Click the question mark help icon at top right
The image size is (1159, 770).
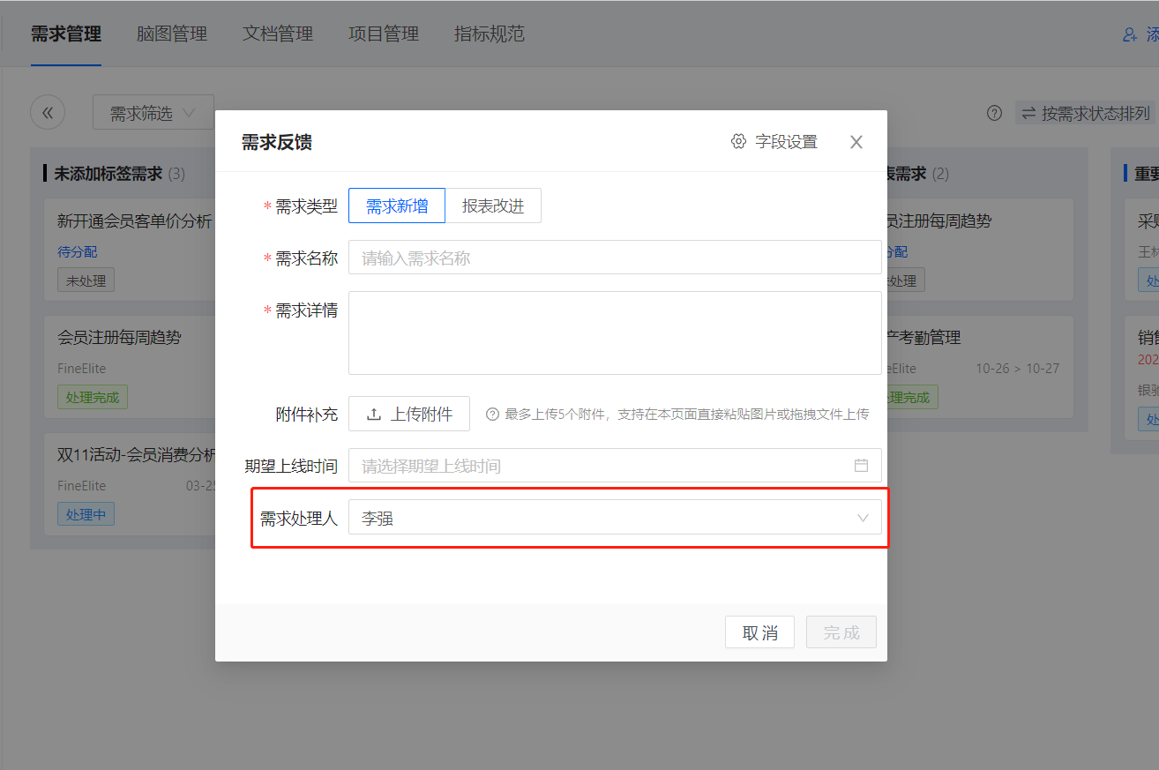[994, 113]
